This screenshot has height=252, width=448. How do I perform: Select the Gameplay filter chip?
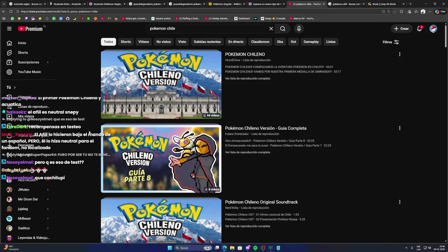[311, 42]
